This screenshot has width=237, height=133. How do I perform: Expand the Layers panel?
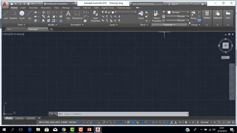point(113,25)
